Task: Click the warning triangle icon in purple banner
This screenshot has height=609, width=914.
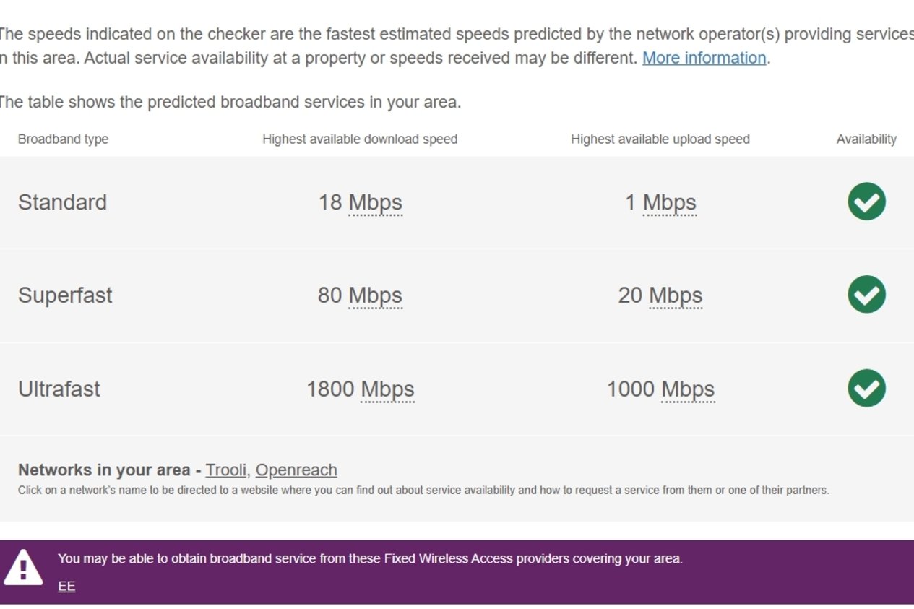Action: pyautogui.click(x=23, y=568)
